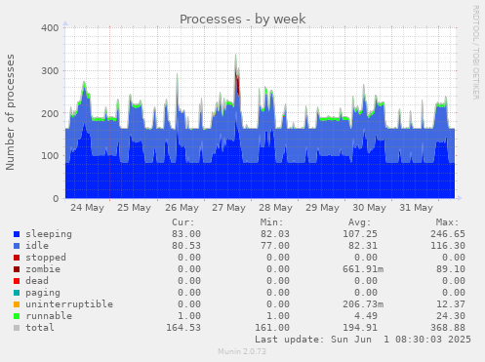Viewport: 485px width, 362px height.
Task: Click the dead legend color swatch
Action: click(x=17, y=281)
